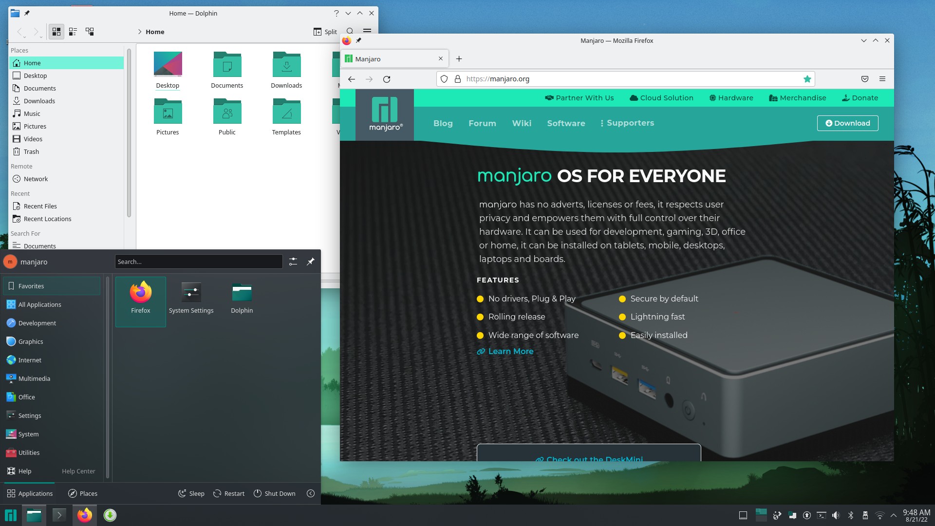This screenshot has width=935, height=526.
Task: Click Shut Down in launcher
Action: tap(275, 493)
